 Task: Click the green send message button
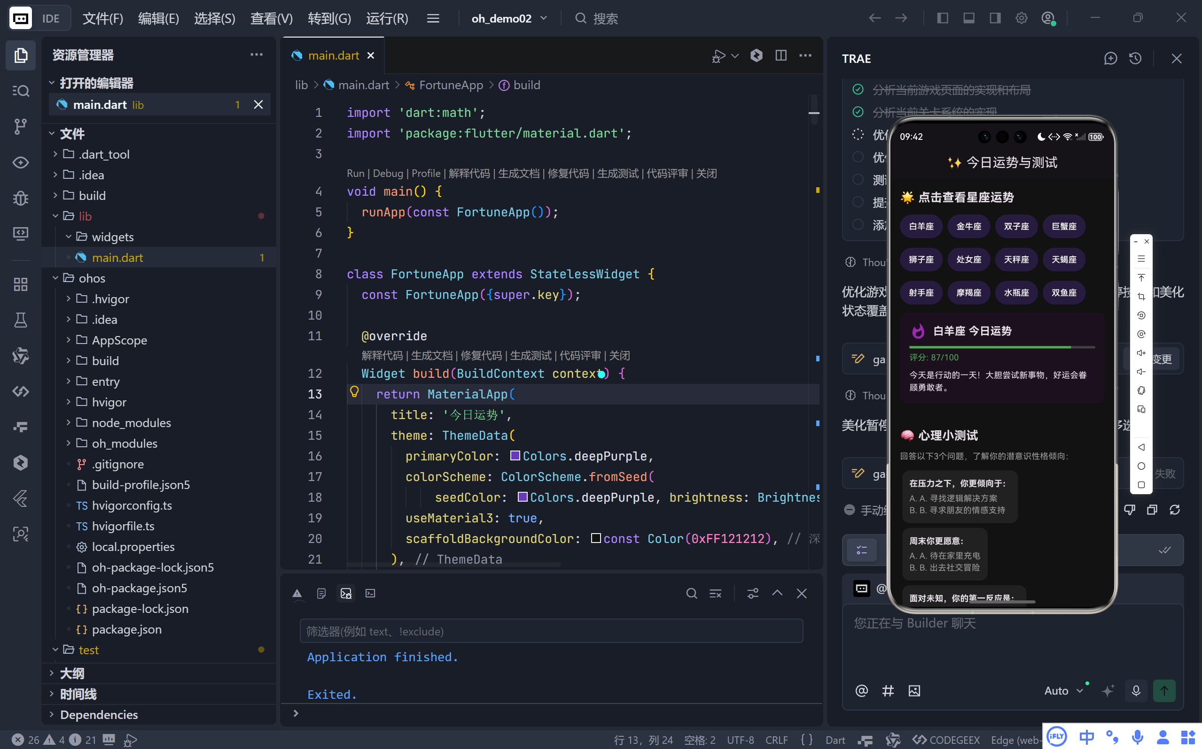click(1164, 690)
